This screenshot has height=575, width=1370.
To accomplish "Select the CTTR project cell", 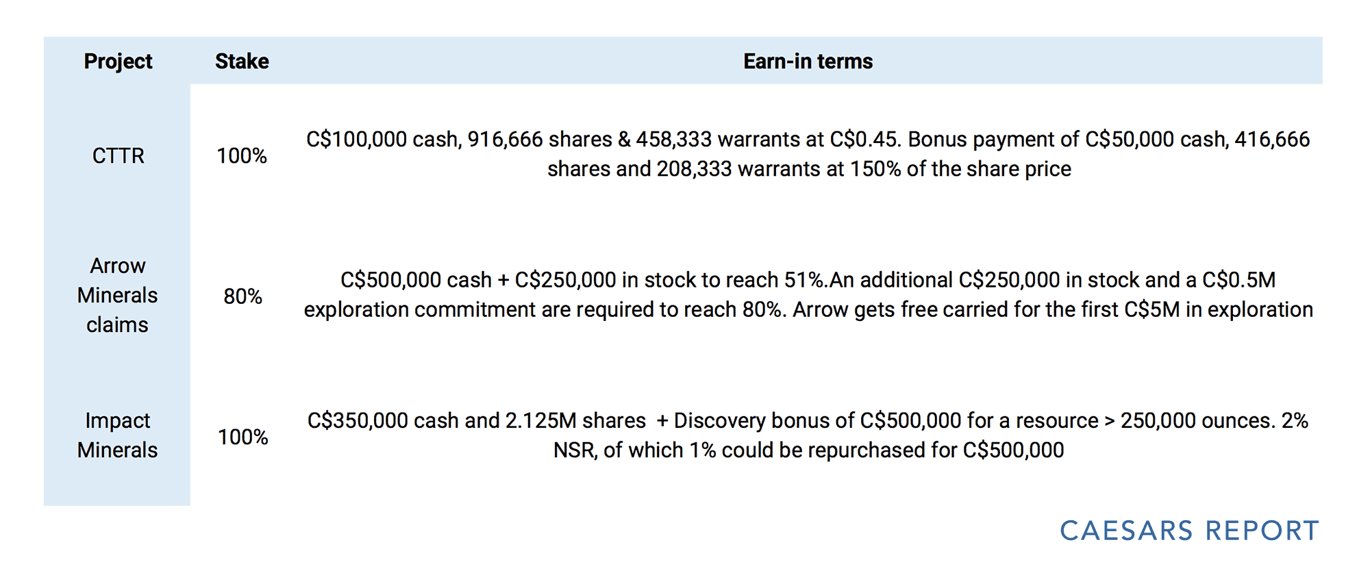I will click(x=118, y=156).
